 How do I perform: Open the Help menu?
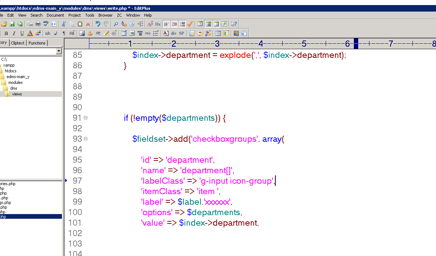click(148, 15)
